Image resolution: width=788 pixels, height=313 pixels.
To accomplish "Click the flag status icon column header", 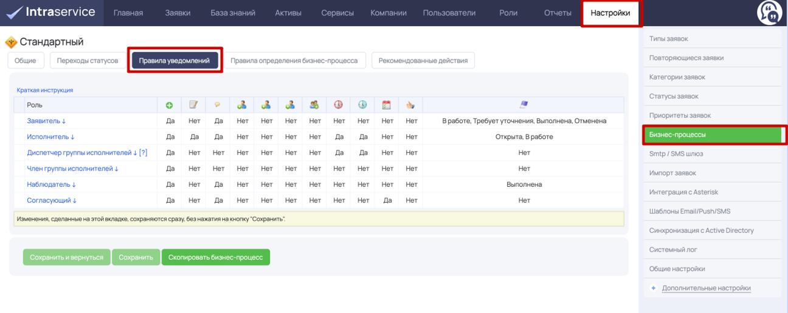I will (x=524, y=105).
